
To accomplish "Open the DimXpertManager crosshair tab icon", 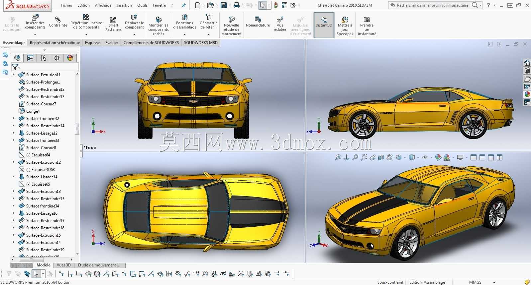I will tap(57, 58).
